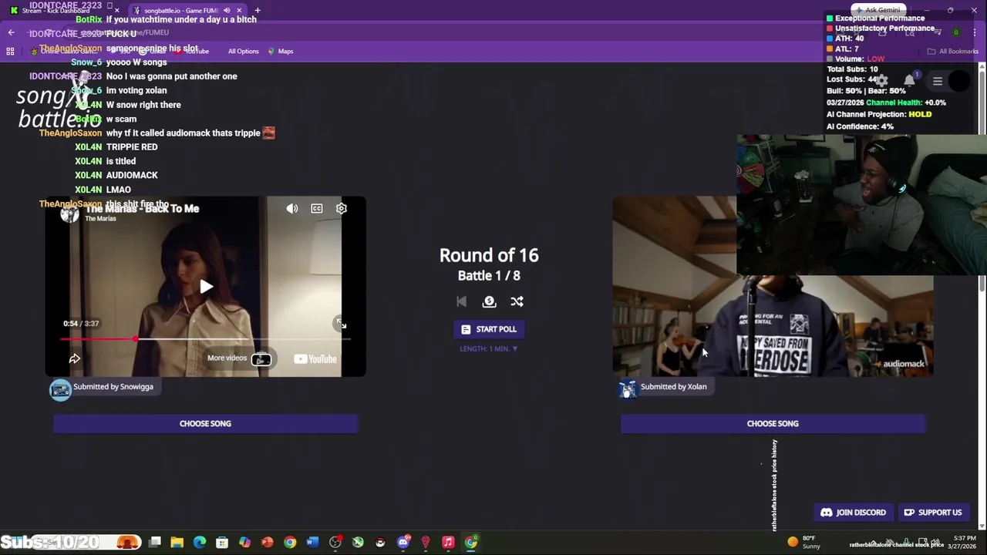This screenshot has width=987, height=555.
Task: Mute the songbattle.io tab via speaker icon
Action: [x=227, y=10]
